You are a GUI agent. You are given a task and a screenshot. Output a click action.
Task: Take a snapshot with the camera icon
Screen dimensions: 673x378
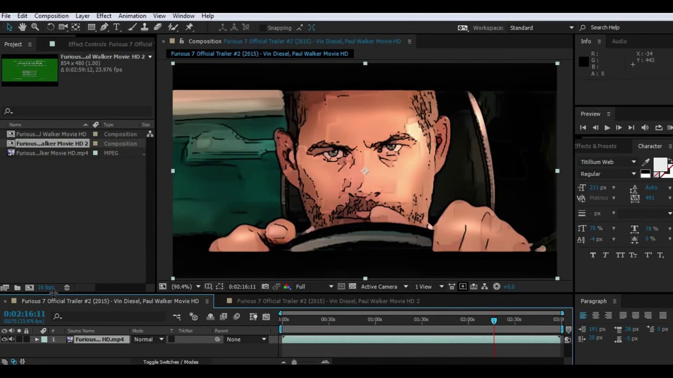pos(265,287)
